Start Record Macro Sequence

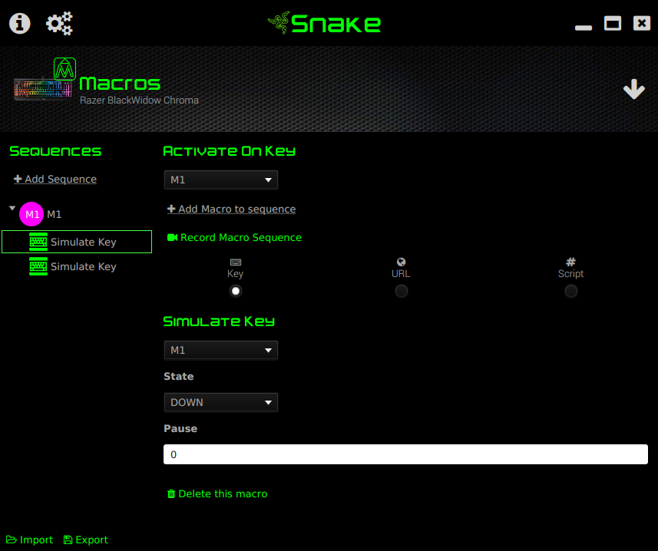click(234, 237)
